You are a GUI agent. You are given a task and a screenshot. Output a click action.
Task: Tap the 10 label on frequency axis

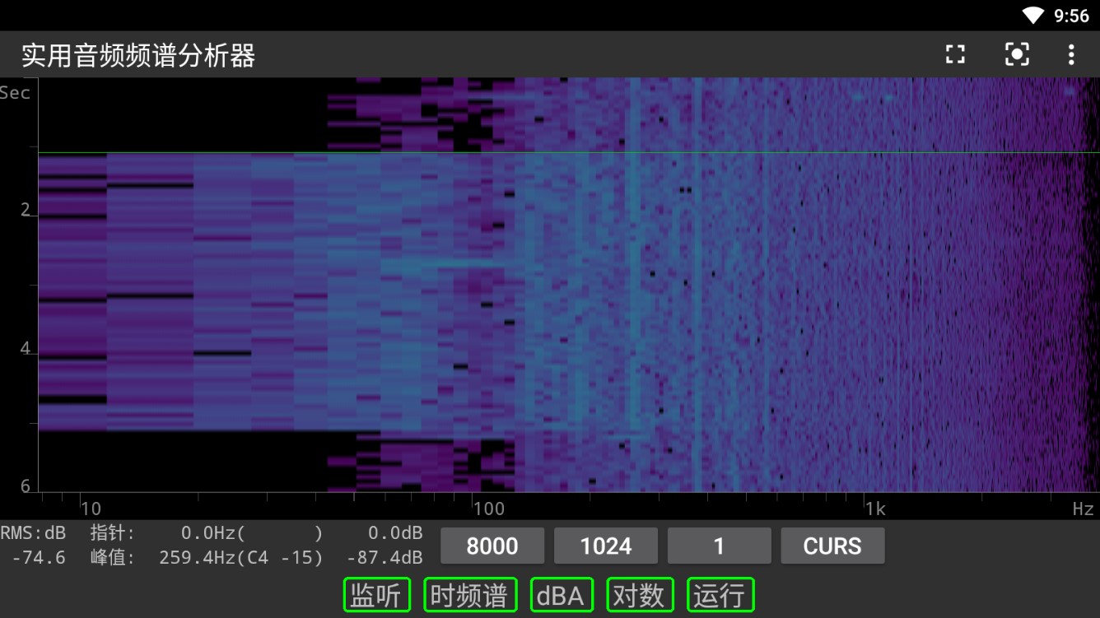(x=91, y=509)
